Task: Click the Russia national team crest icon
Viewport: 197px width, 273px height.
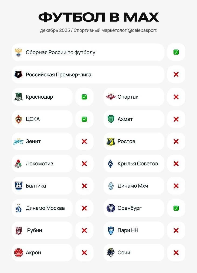Action: [19, 52]
